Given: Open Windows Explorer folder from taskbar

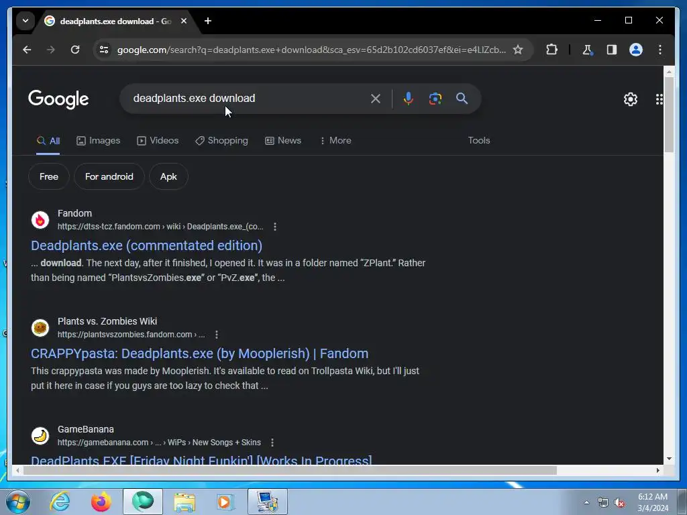Looking at the screenshot, I should (x=184, y=502).
